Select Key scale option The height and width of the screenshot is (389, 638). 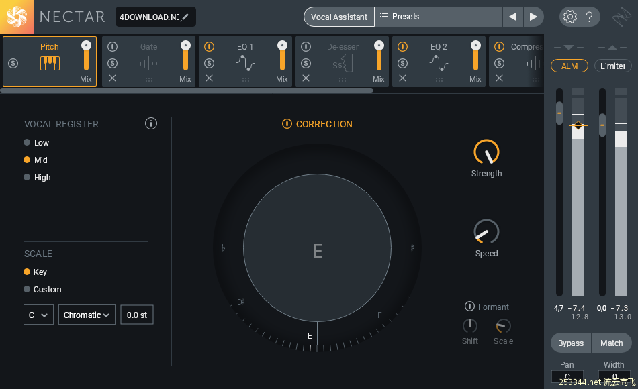click(x=35, y=272)
